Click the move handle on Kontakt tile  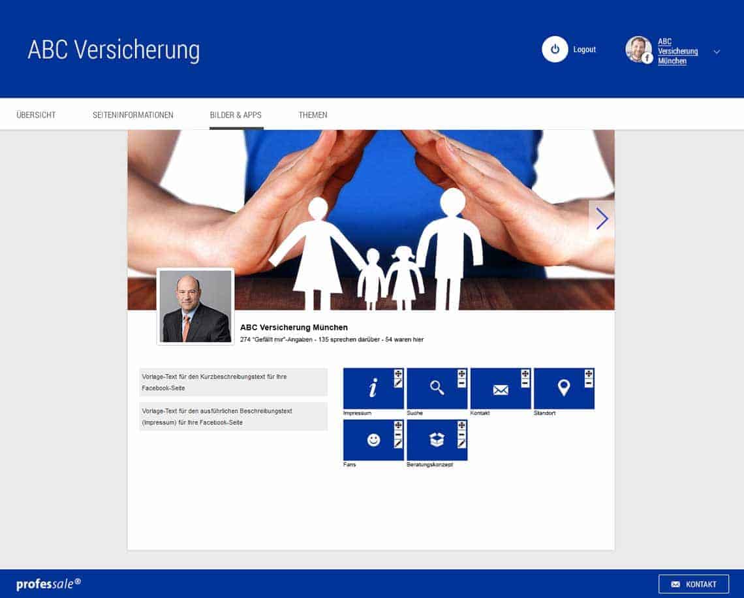click(x=525, y=373)
